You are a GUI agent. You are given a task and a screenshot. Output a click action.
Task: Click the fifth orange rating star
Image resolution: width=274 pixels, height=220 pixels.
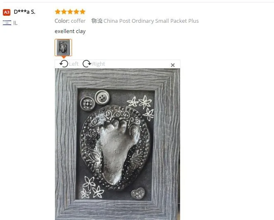pos(82,12)
